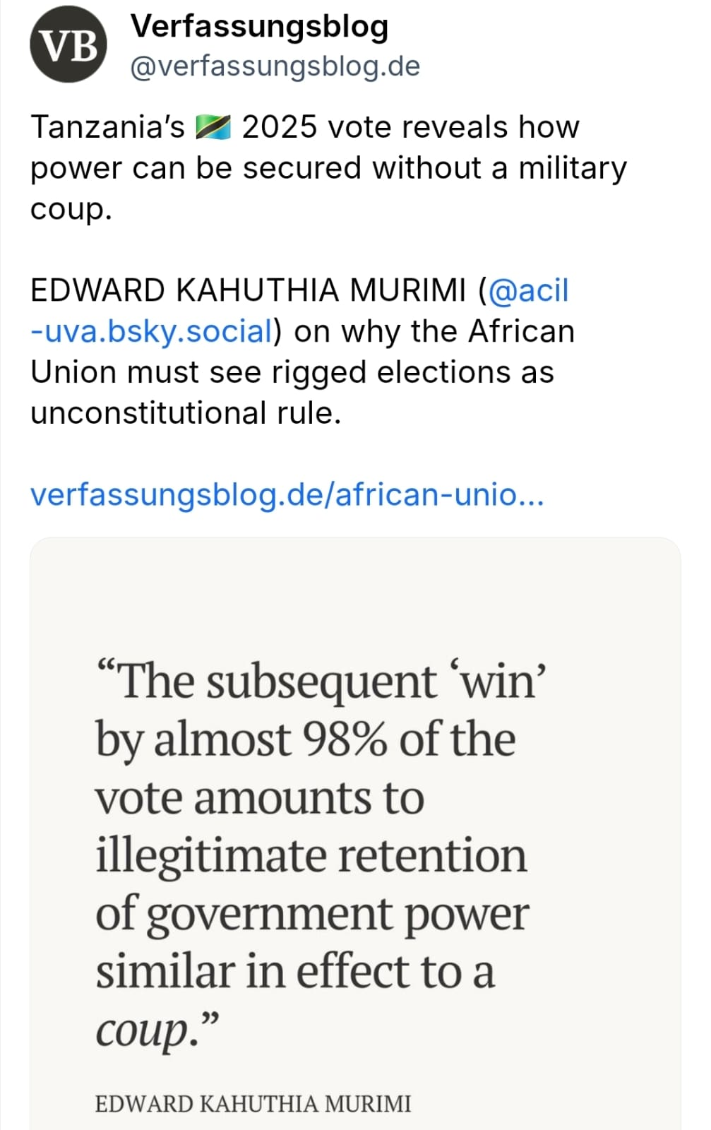Open the quote link card preview

pos(355,833)
